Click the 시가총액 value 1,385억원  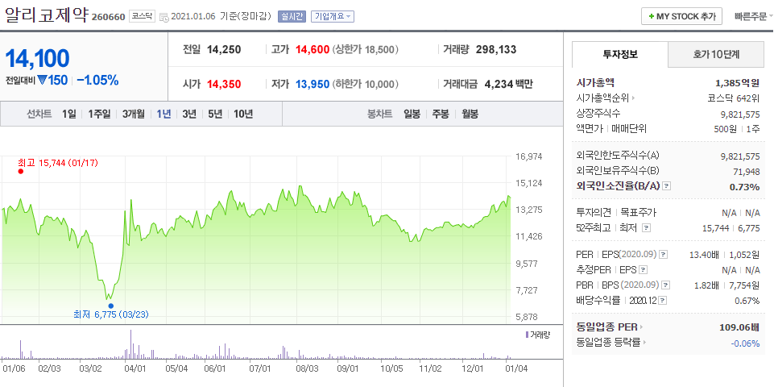tap(737, 83)
